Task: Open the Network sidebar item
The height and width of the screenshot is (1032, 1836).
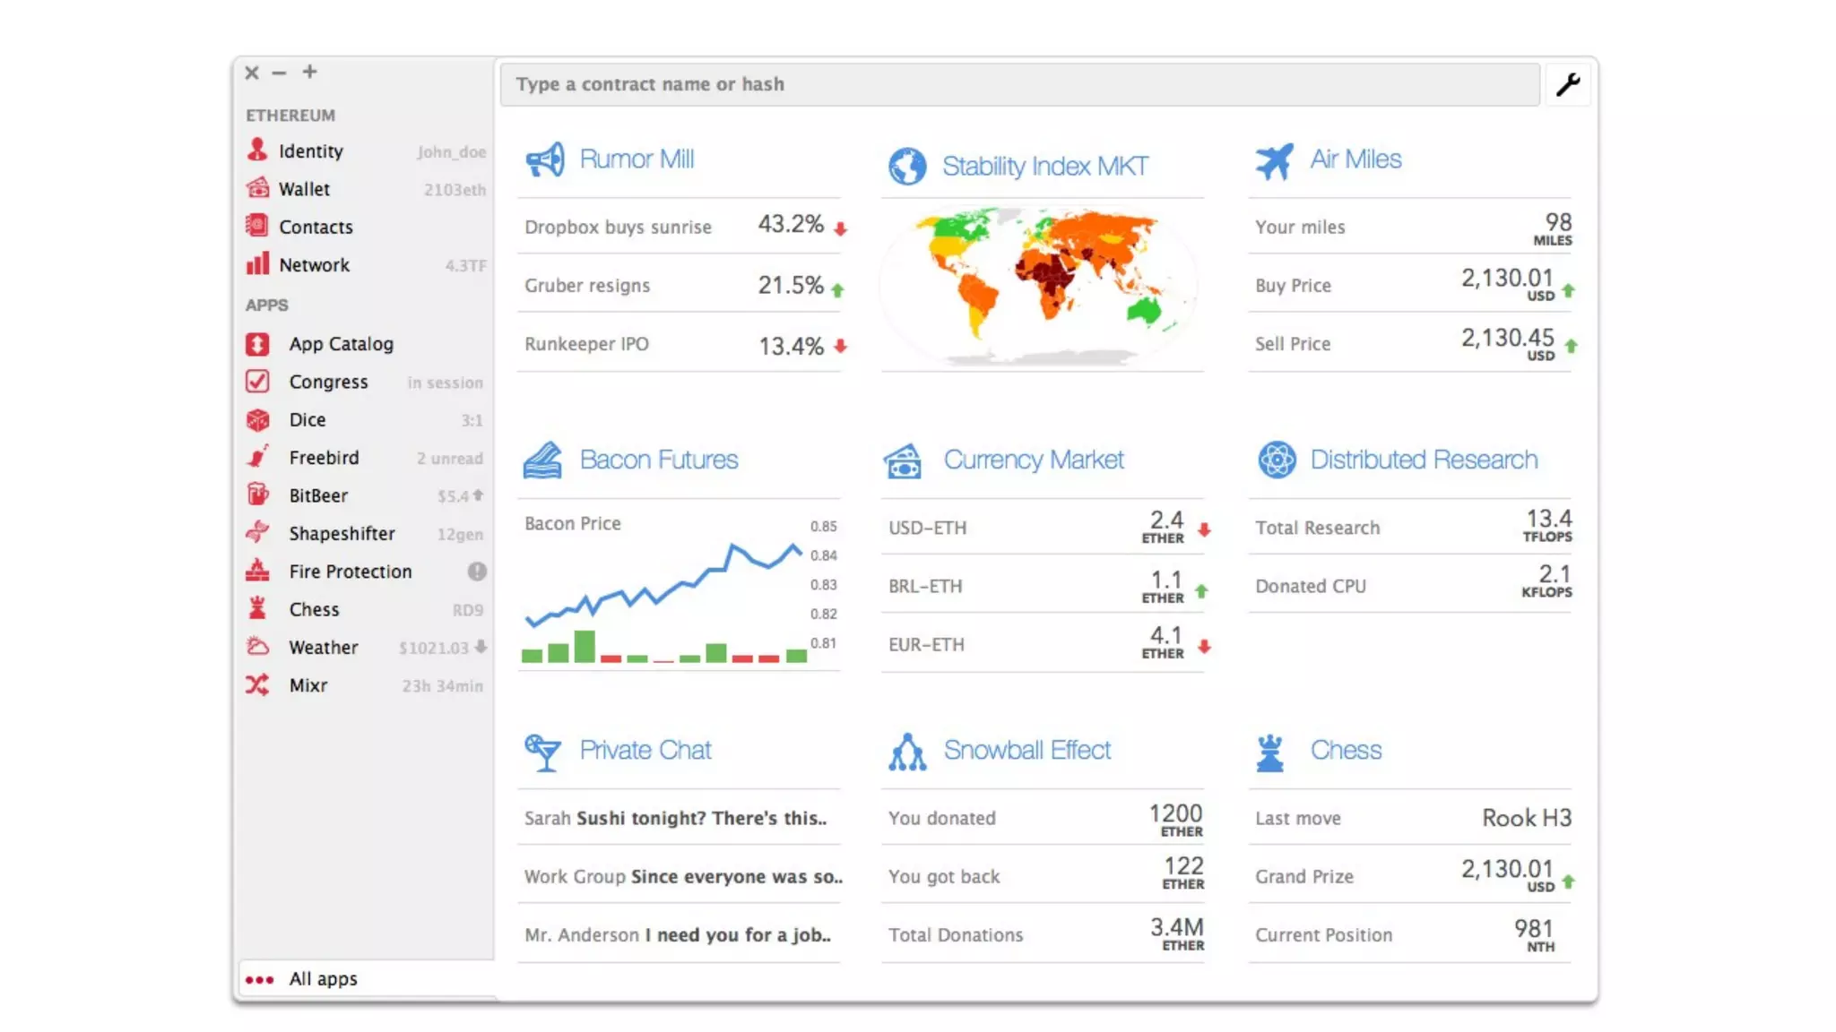Action: 314,265
